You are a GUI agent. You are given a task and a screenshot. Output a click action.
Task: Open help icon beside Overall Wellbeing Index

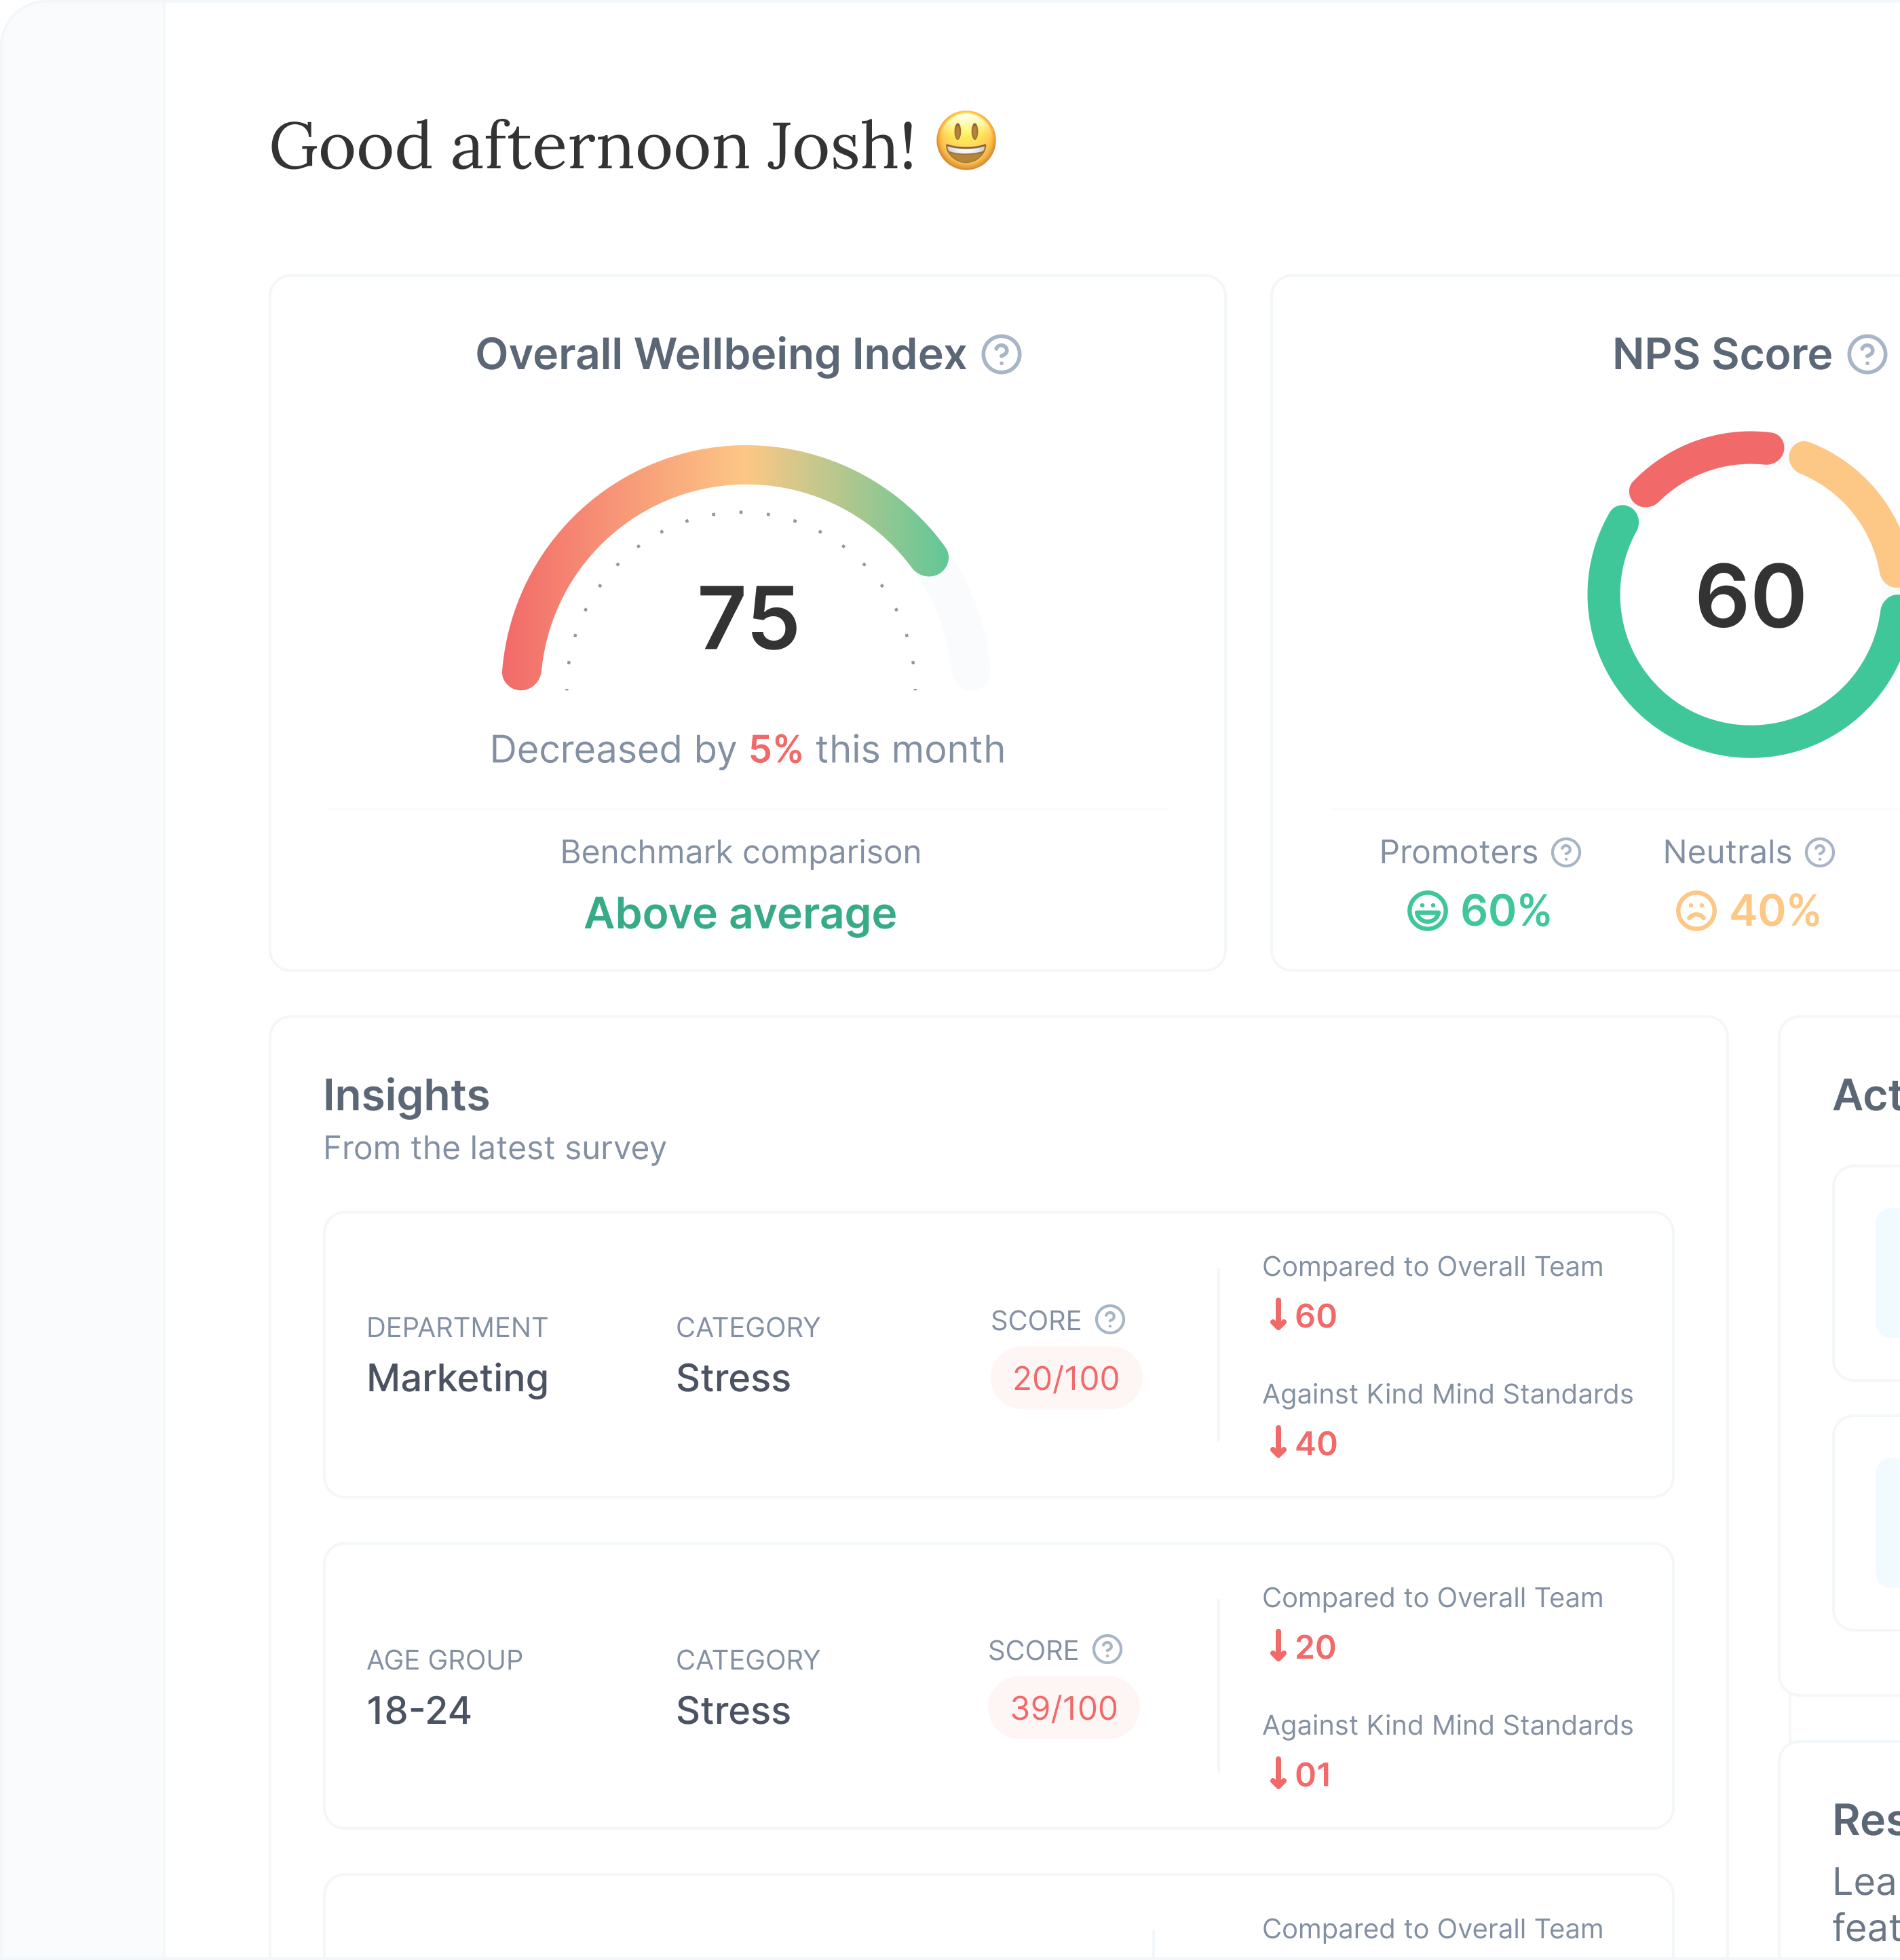click(1001, 354)
